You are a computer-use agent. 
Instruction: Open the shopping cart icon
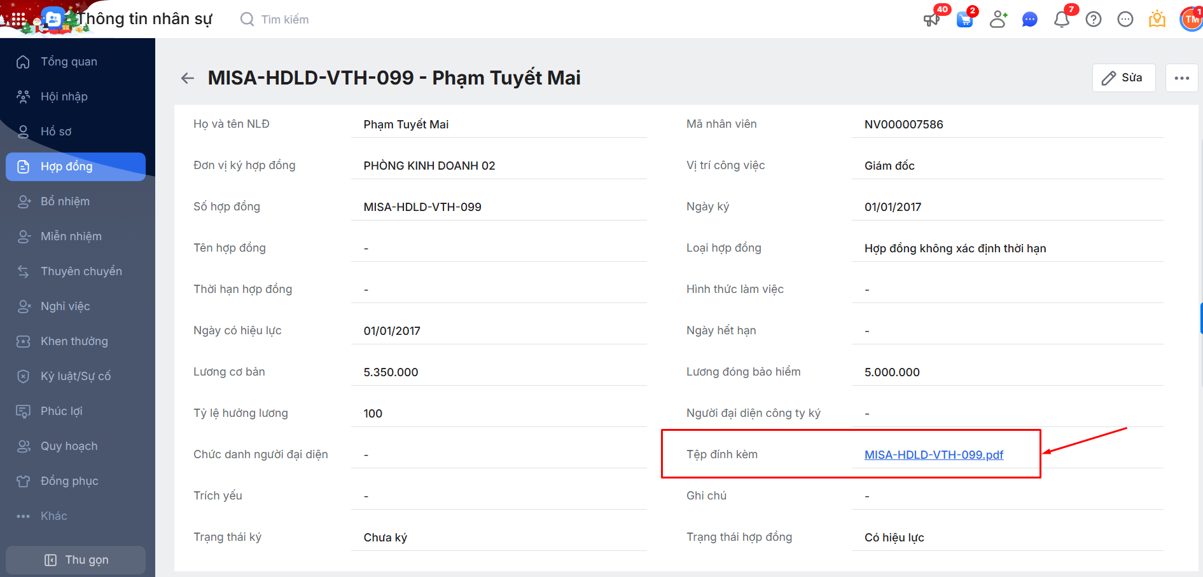964,20
